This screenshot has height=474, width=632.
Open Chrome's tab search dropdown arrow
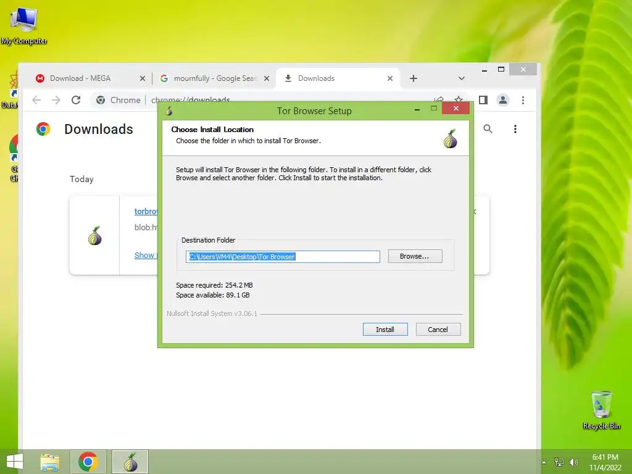[x=462, y=78]
